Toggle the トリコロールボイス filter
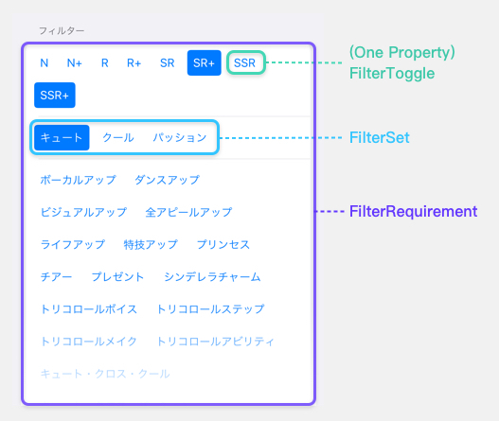499x421 pixels. tap(89, 309)
